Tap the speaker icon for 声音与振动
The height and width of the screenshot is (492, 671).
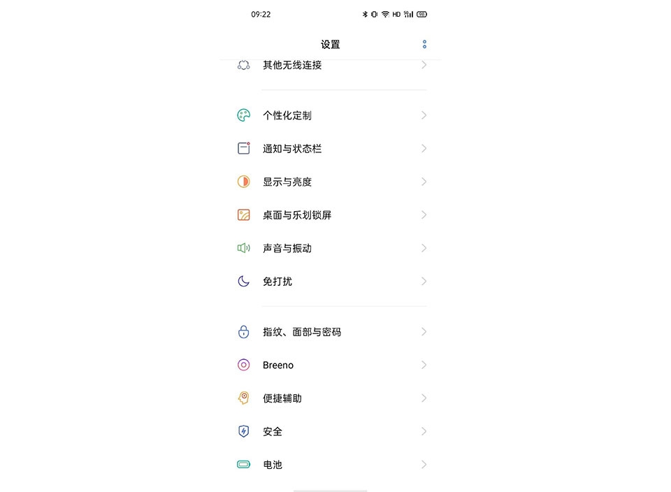coord(243,248)
